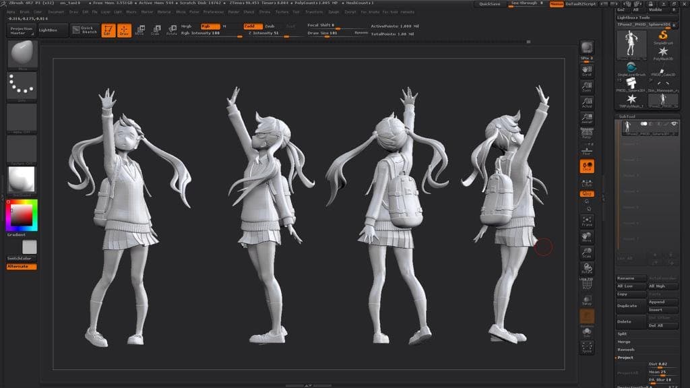690x388 pixels.
Task: Collapse the Project section
Action: [x=625, y=358]
